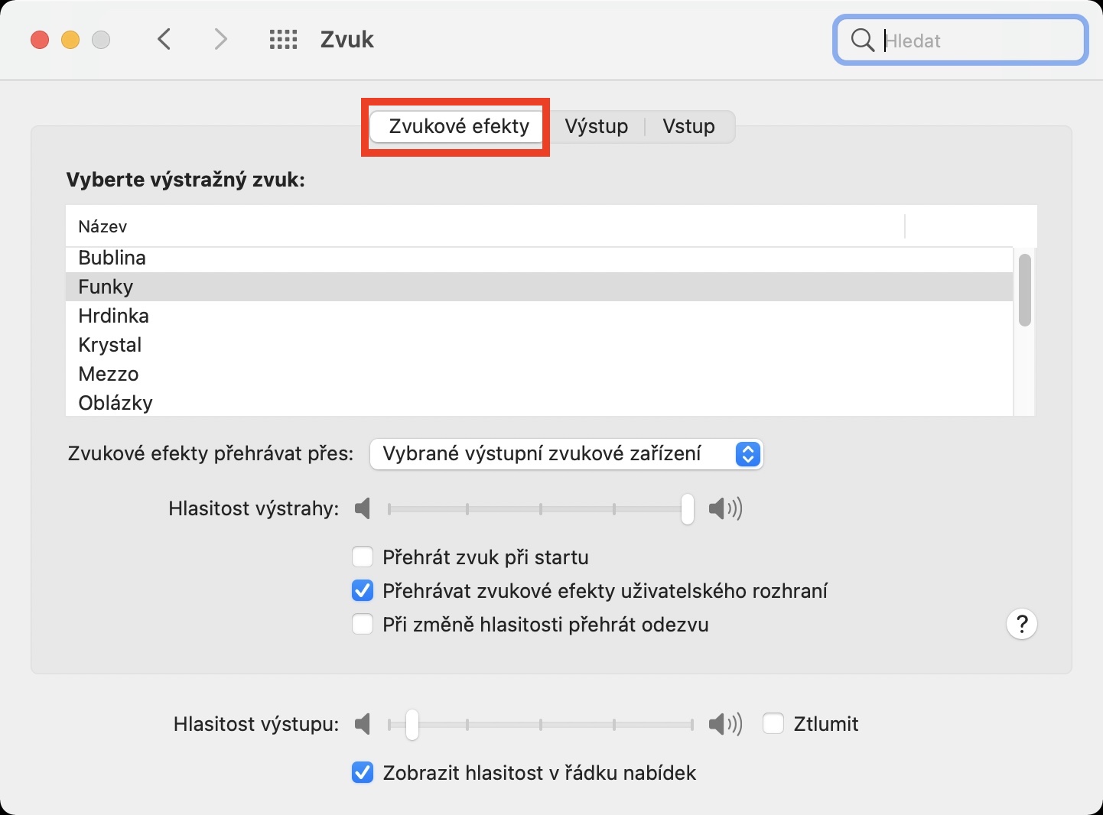Disable Přehrávat zvukové efekty uživatelského rozhraní

363,591
